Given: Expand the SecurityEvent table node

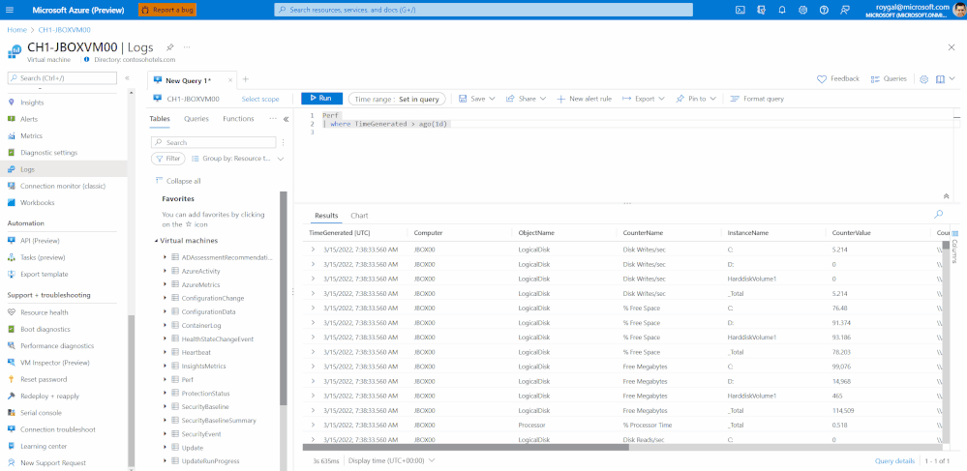Looking at the screenshot, I should [166, 434].
